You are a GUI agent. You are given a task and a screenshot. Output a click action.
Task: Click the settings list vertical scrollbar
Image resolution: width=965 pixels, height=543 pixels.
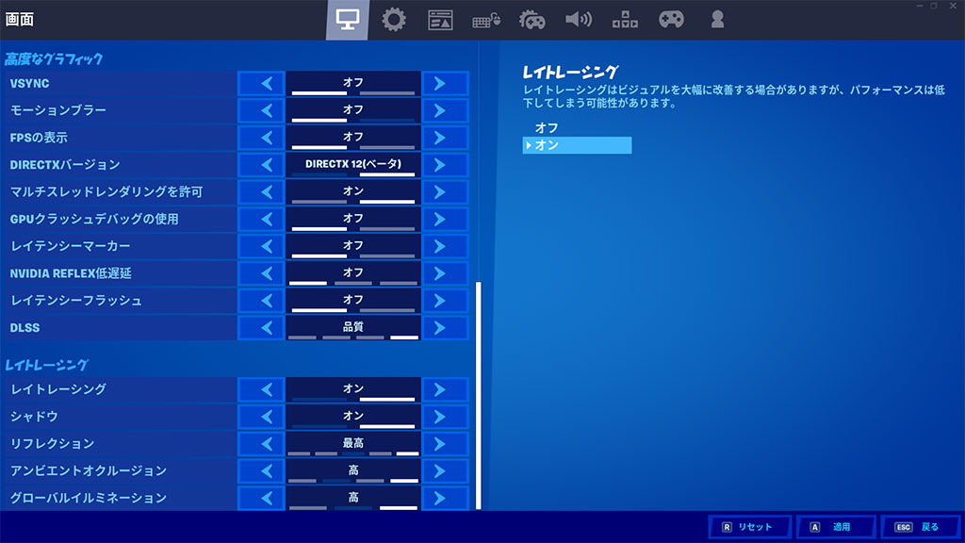[x=479, y=396]
